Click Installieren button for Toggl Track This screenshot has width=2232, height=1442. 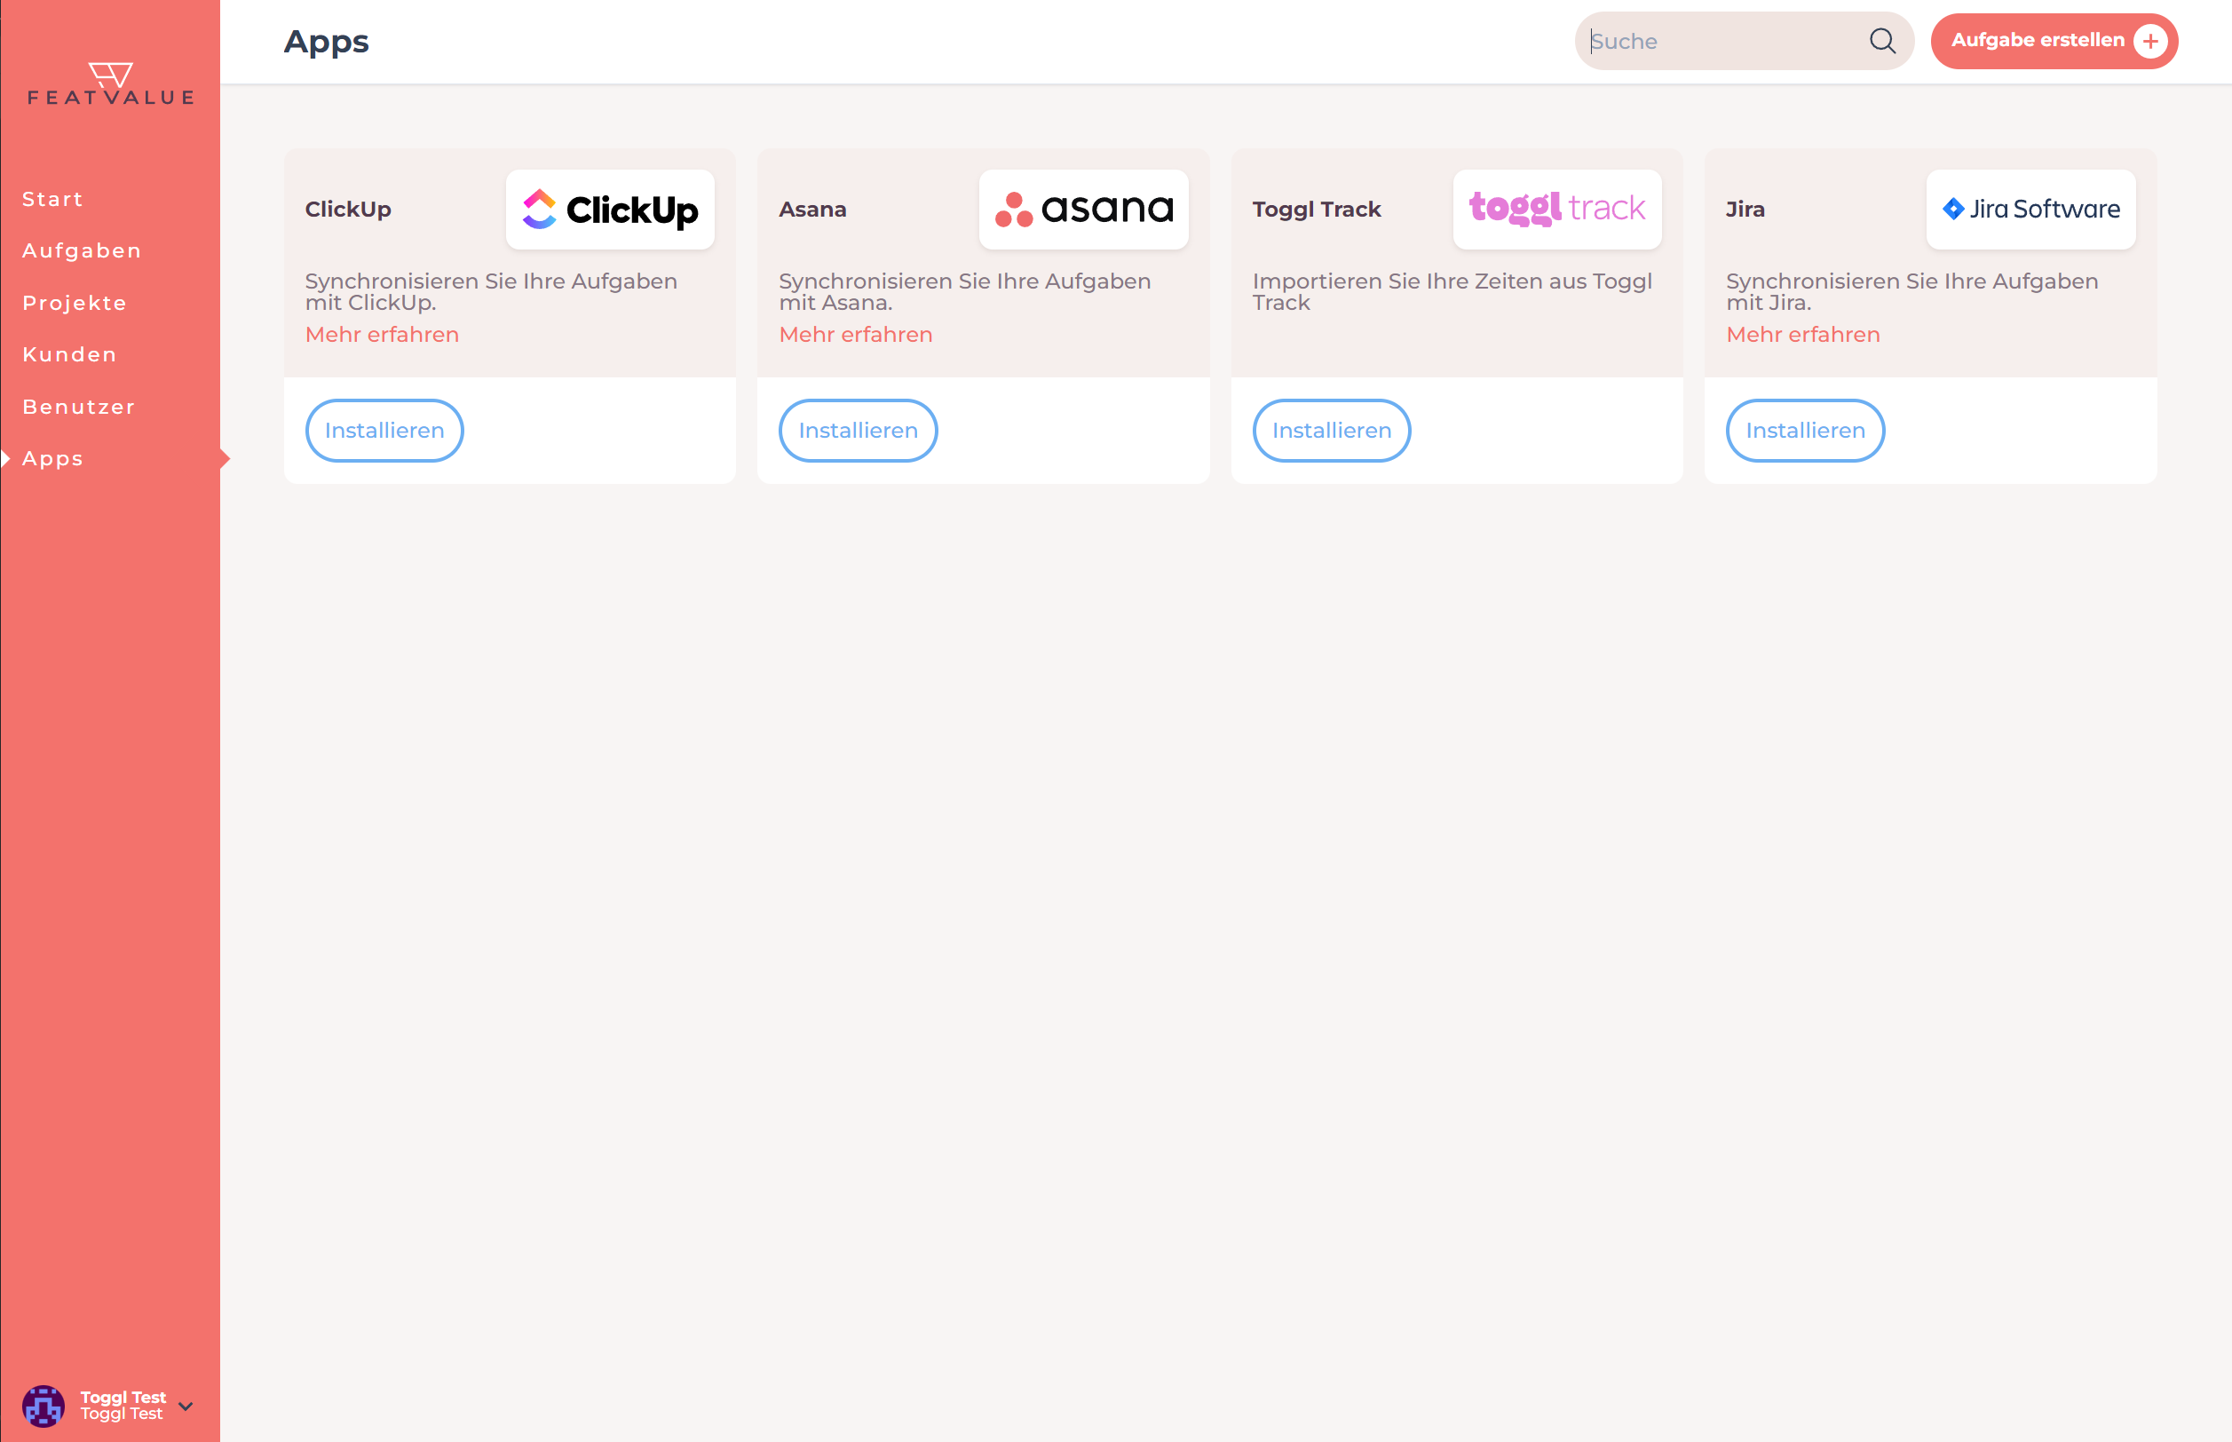click(x=1333, y=430)
